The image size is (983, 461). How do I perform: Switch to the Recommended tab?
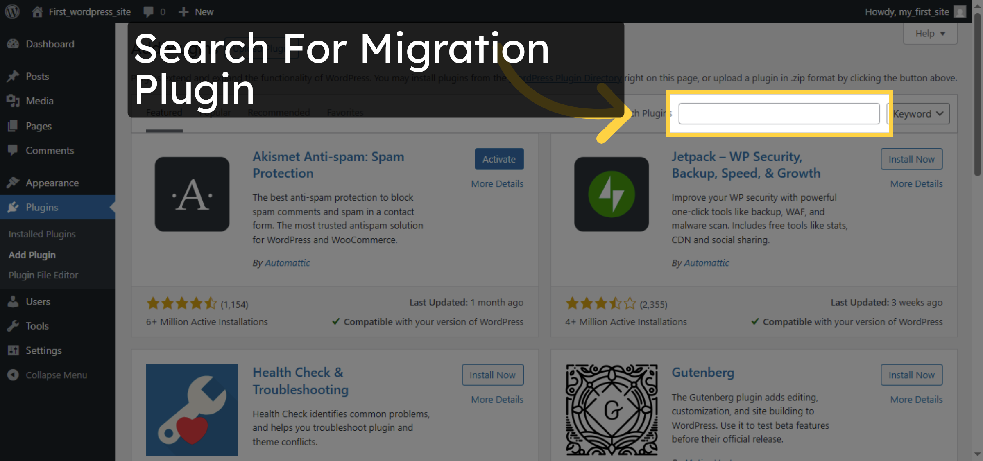(279, 113)
